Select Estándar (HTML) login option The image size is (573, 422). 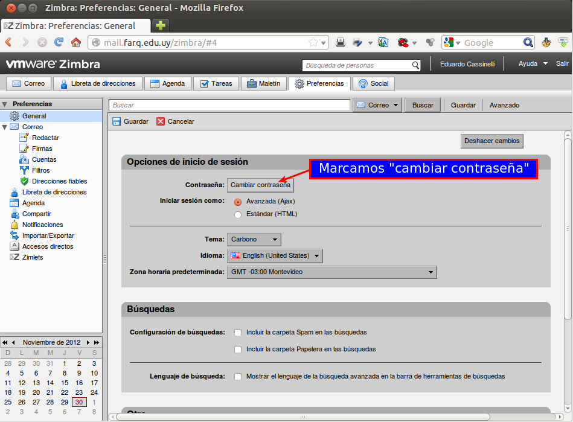238,214
